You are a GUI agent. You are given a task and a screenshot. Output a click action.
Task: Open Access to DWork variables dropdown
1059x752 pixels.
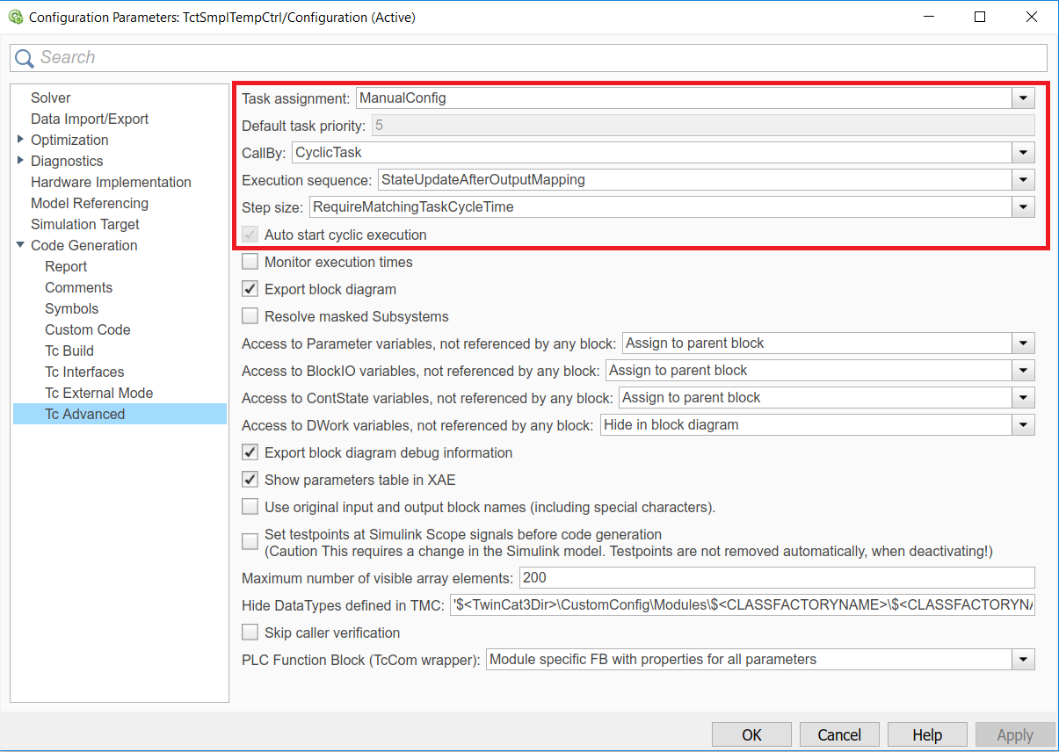(1023, 424)
